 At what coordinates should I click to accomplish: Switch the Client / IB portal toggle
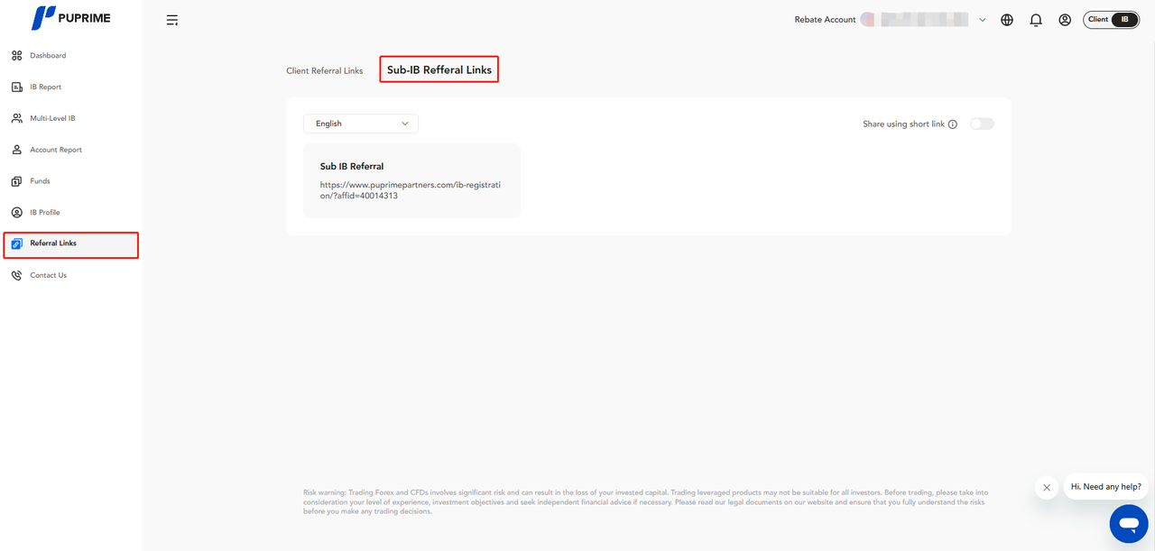1111,20
